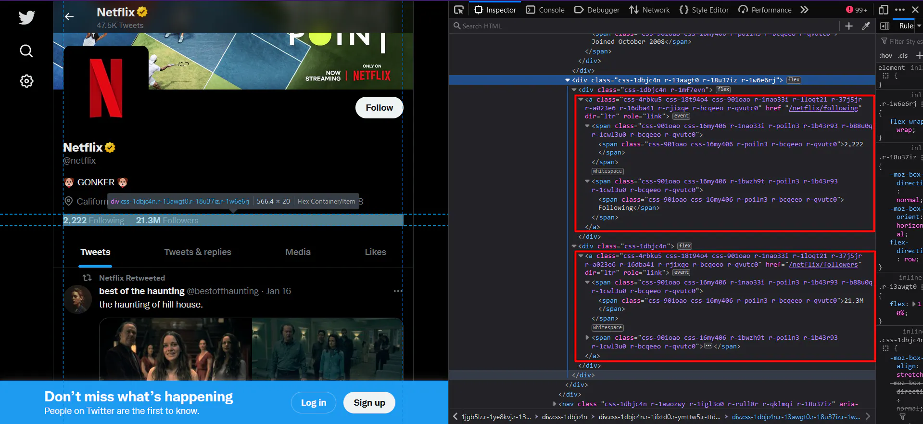923x424 pixels.
Task: Expand ellipsis badge in collapsed followers span
Action: click(708, 346)
